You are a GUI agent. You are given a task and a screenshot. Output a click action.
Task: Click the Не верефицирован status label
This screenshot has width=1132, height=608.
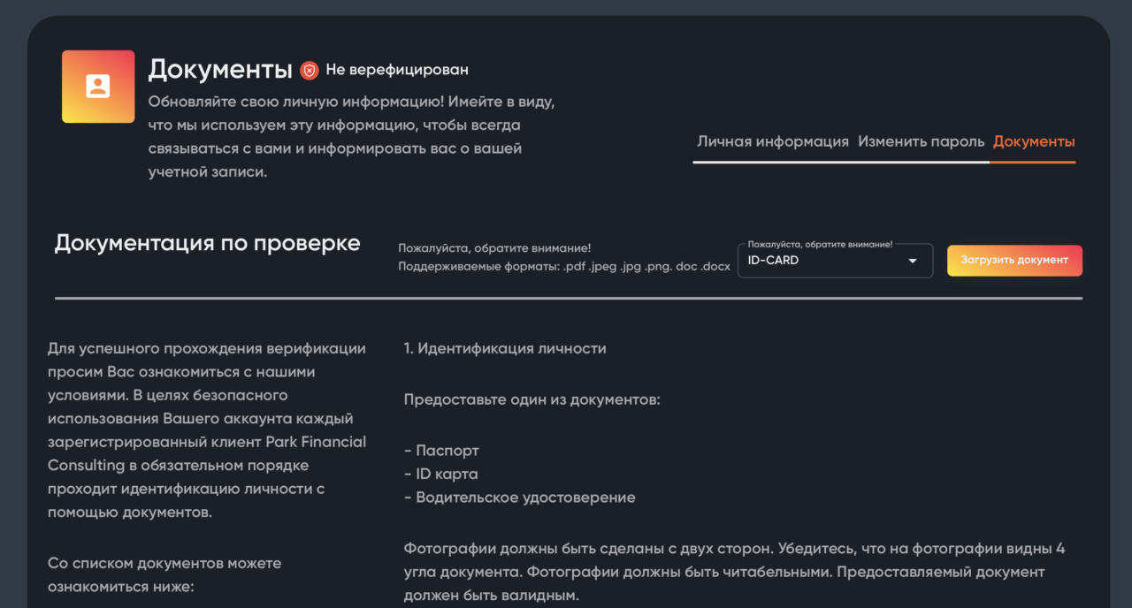point(397,70)
